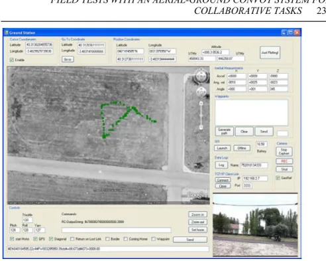Click the camera video preview image
The width and height of the screenshot is (326, 261).
click(255, 224)
